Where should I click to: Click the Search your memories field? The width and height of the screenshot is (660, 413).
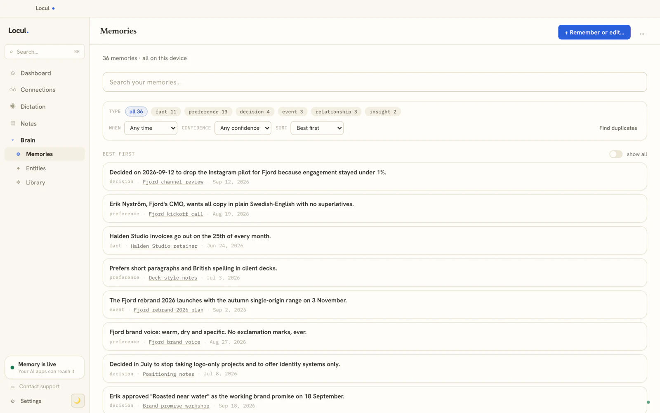[x=375, y=82]
